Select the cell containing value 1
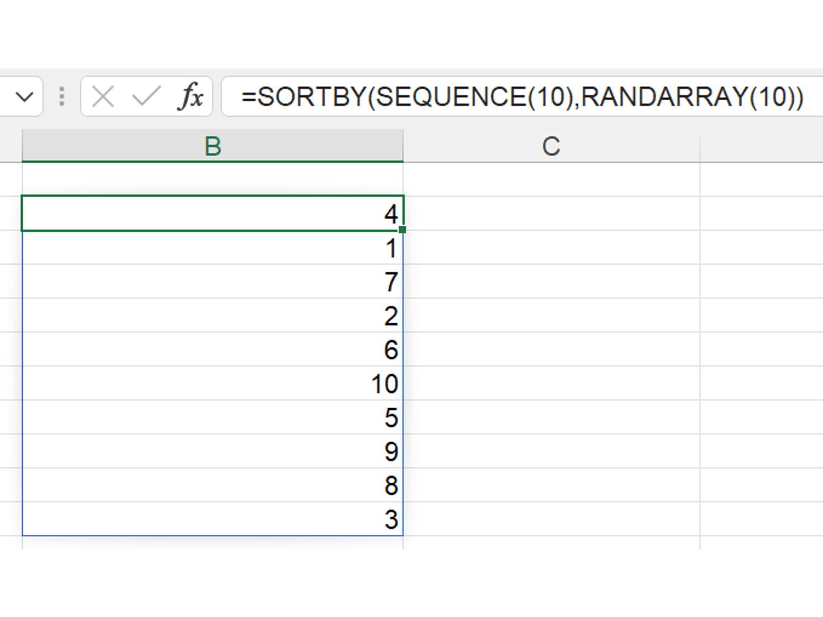The image size is (823, 617). tap(212, 248)
